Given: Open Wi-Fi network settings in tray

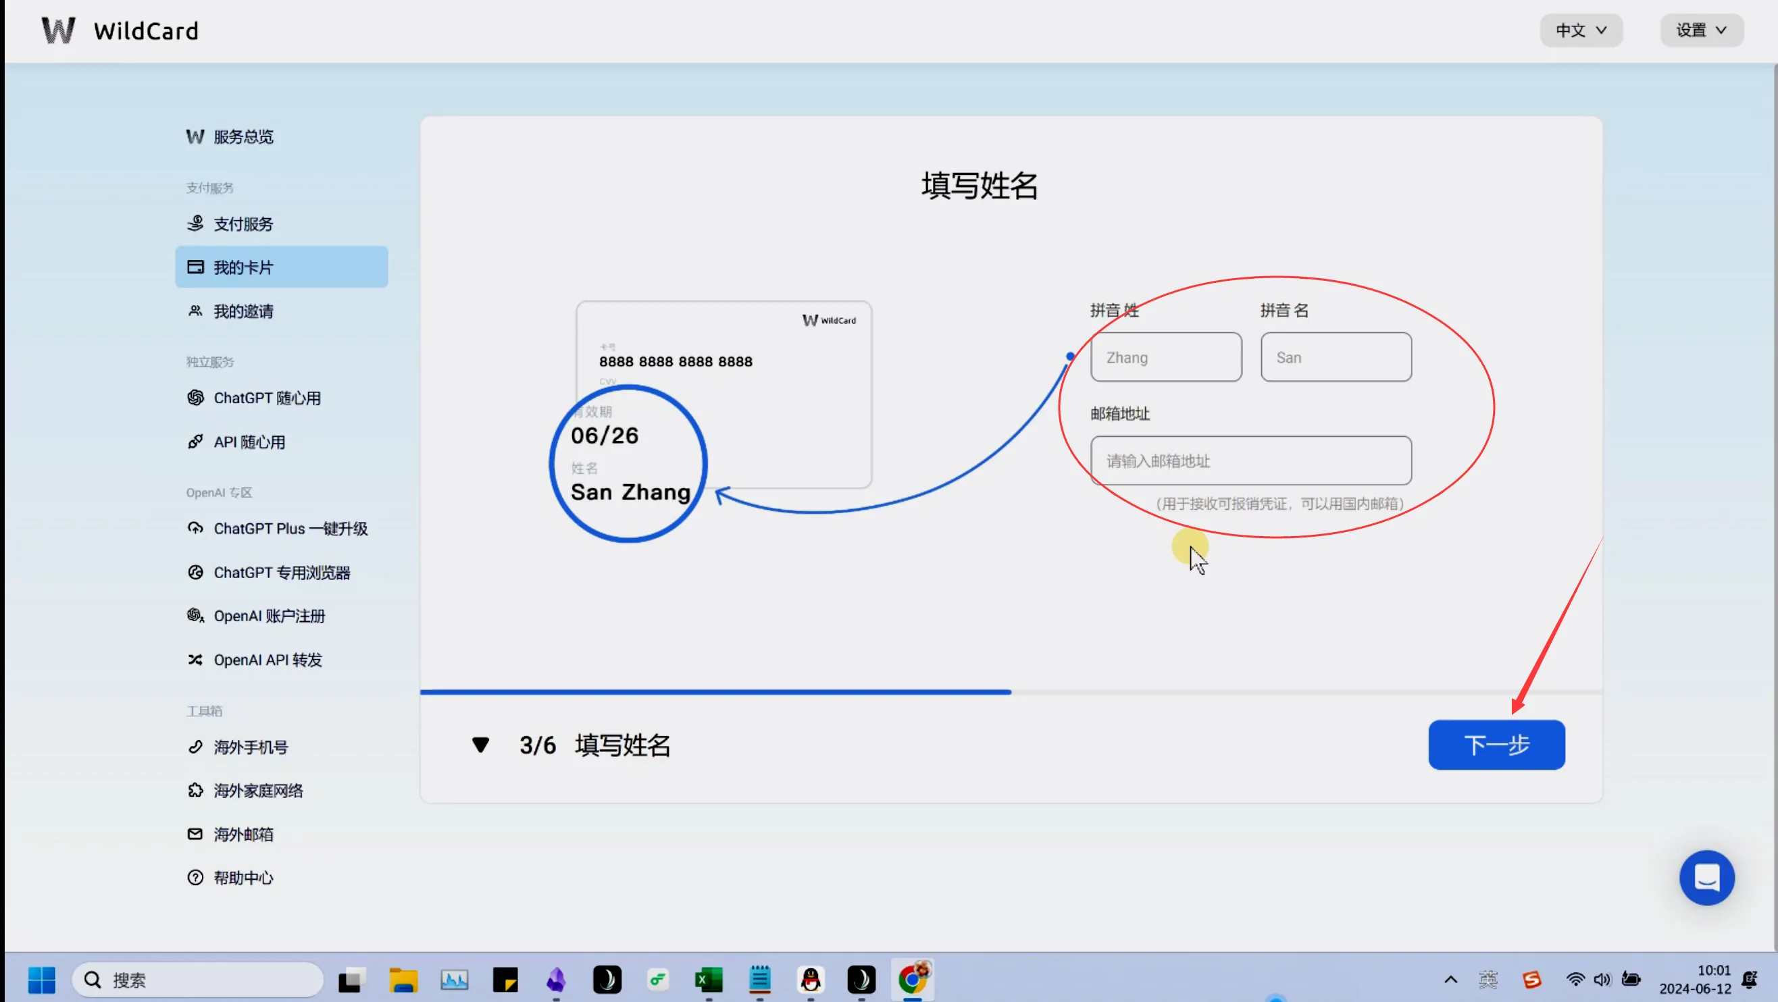Looking at the screenshot, I should tap(1576, 980).
